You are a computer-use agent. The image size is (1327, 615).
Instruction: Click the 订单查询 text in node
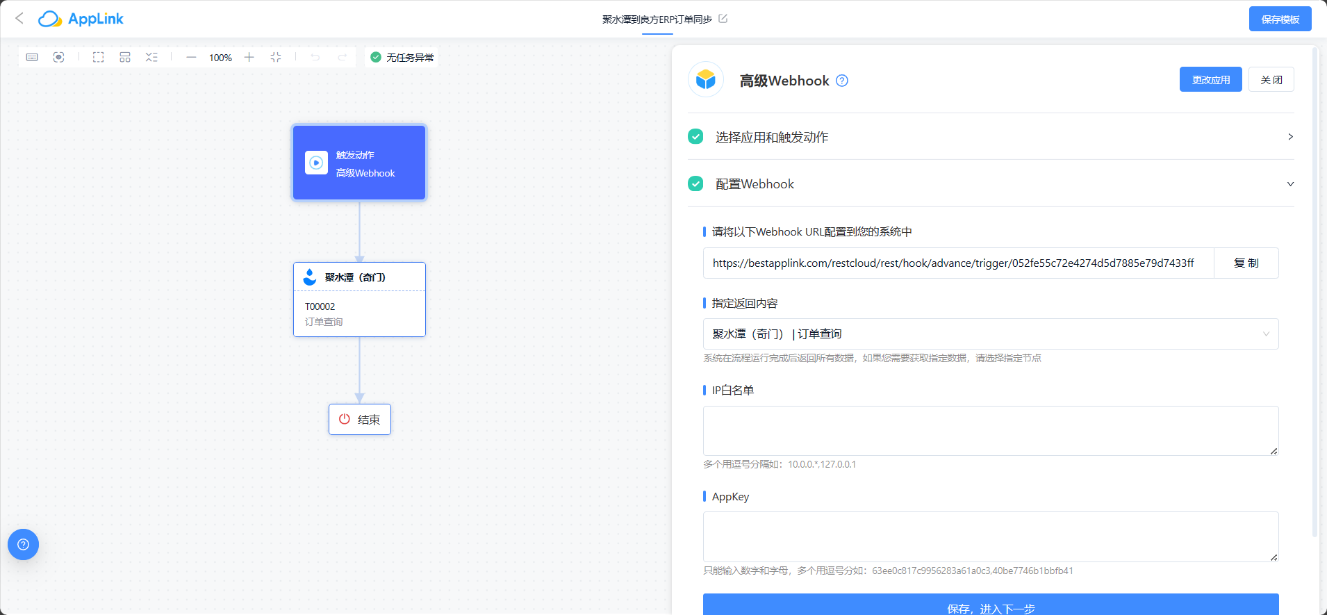[324, 322]
